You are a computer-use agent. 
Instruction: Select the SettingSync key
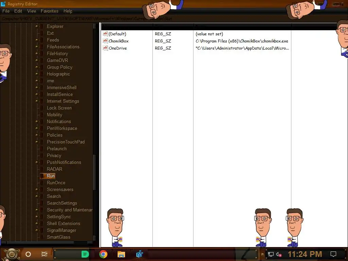(x=59, y=216)
